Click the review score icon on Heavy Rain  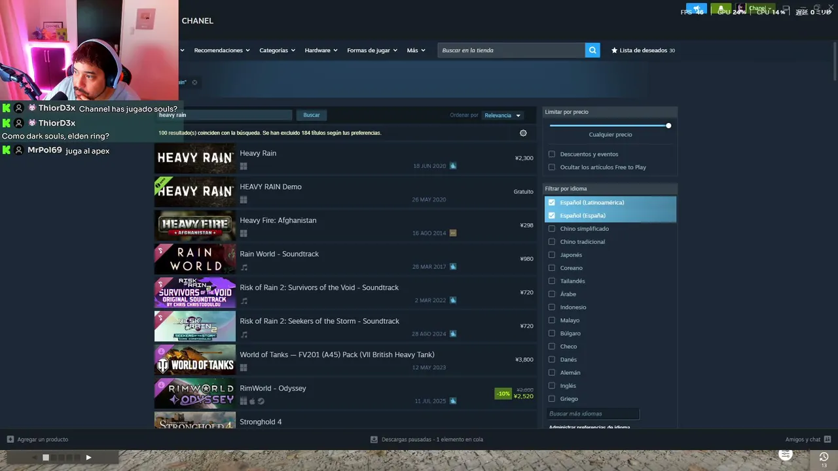pyautogui.click(x=453, y=166)
